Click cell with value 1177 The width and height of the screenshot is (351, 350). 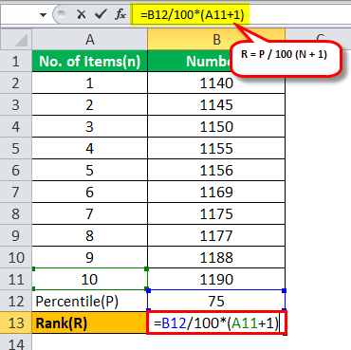[x=216, y=235]
